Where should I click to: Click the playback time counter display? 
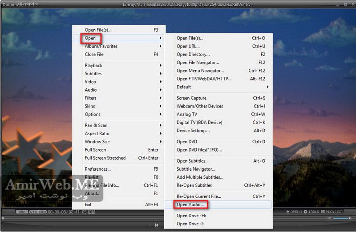67,212
